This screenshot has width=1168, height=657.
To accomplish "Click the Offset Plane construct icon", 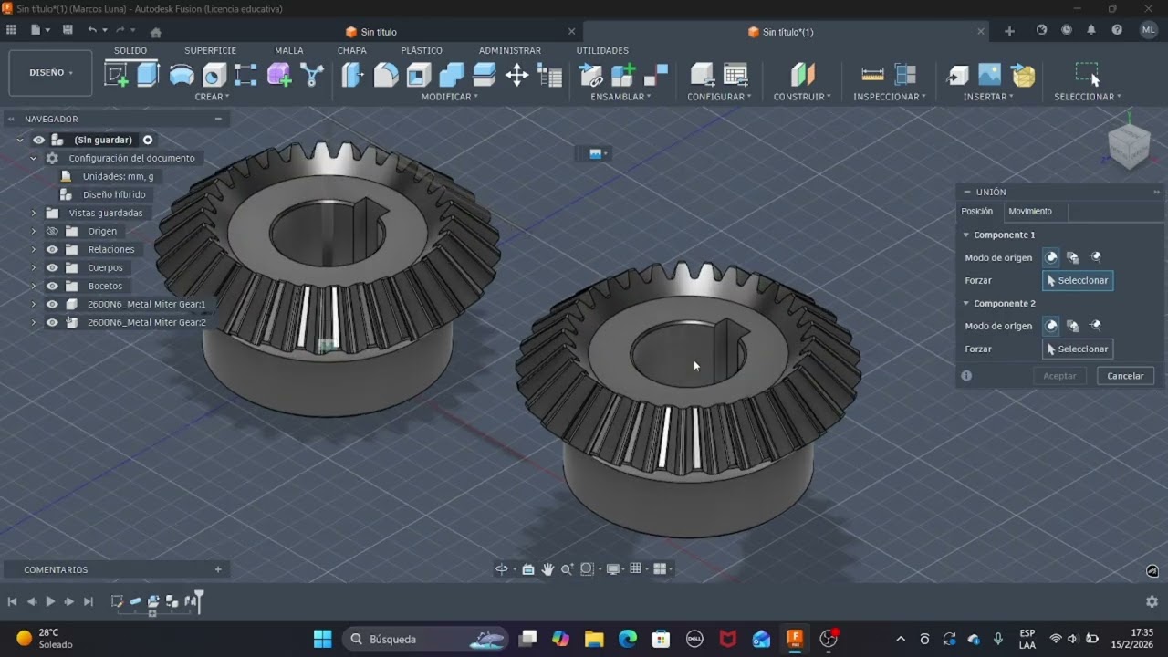I will 802,75.
